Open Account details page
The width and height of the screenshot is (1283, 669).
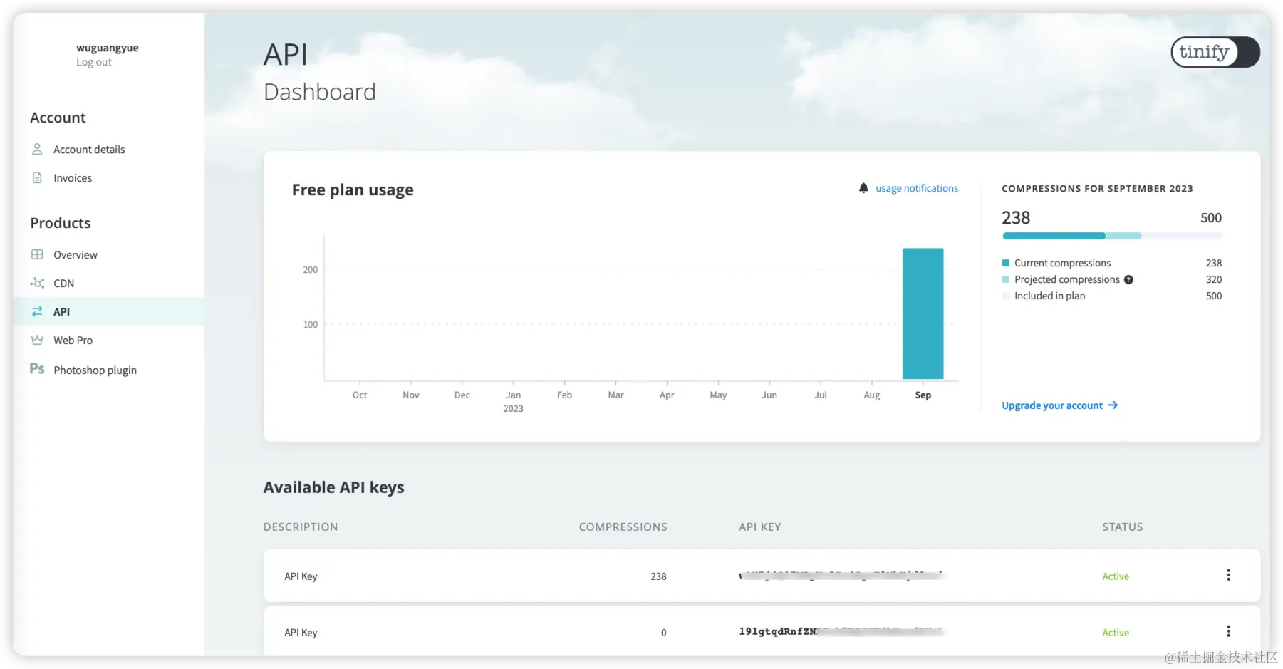pos(89,150)
